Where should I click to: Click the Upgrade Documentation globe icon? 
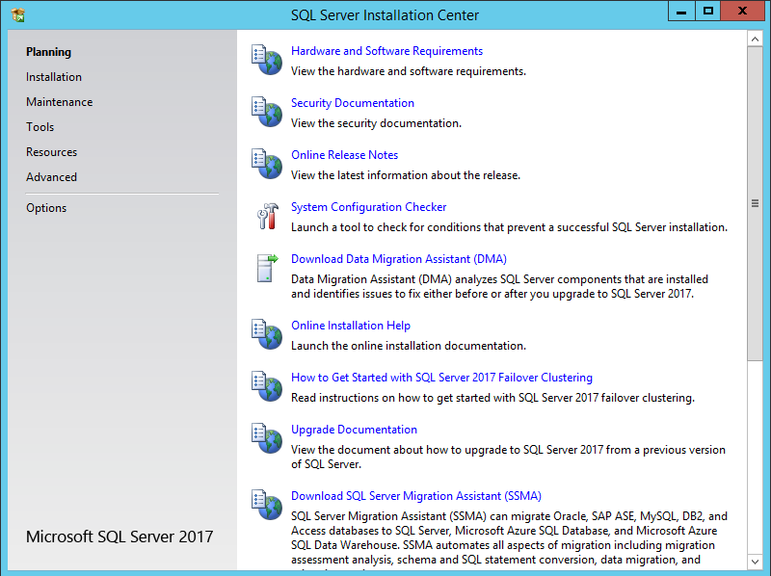click(x=267, y=438)
